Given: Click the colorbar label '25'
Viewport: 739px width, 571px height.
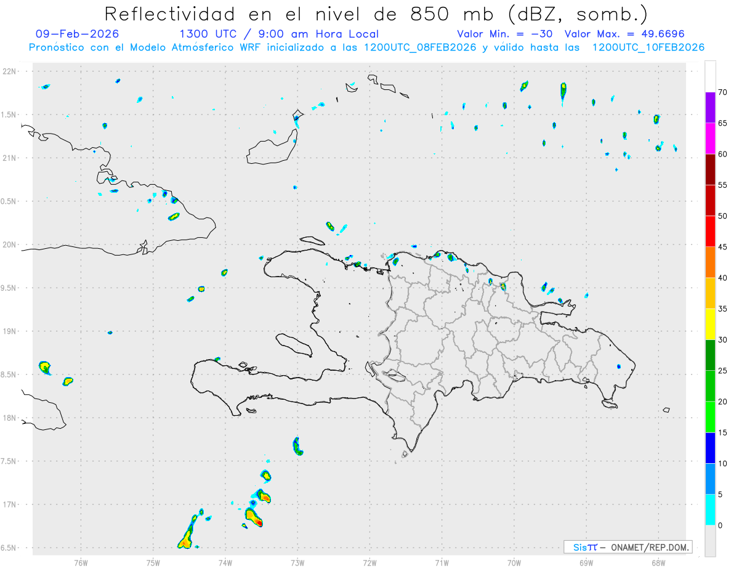Looking at the screenshot, I should coord(723,371).
